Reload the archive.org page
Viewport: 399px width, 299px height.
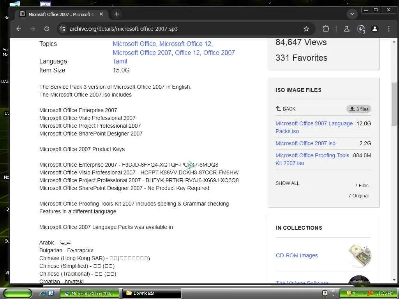47,29
